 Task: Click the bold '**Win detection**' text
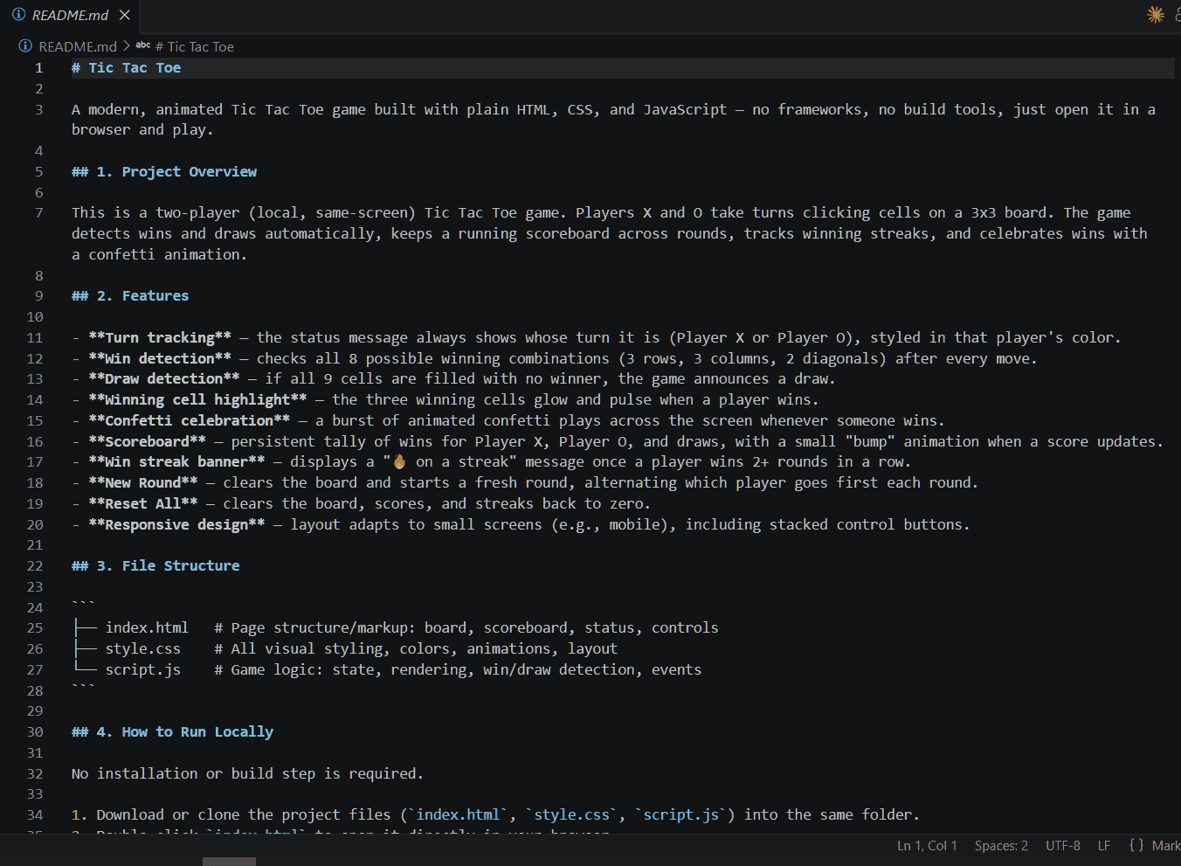tap(160, 359)
